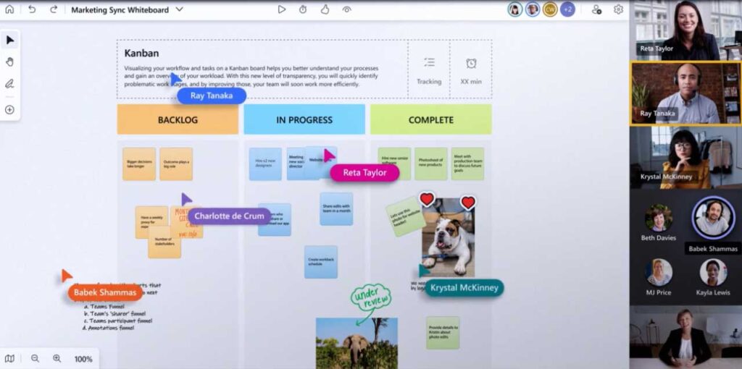Click the Ray Tanaka cursor label
The width and height of the screenshot is (742, 369).
click(x=212, y=96)
